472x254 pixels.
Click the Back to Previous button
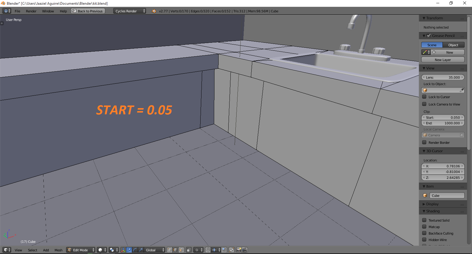point(88,11)
